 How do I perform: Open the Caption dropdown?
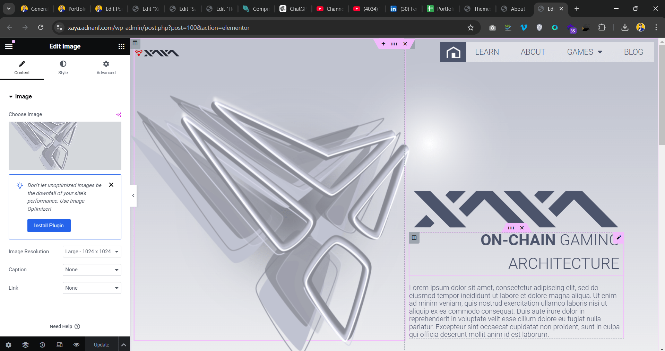[x=92, y=270]
